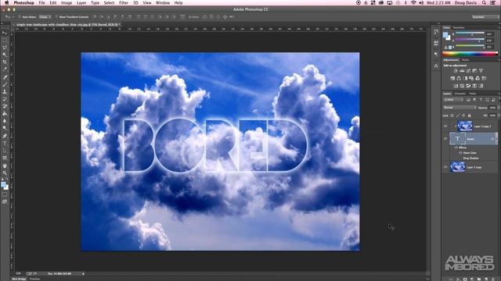
Task: Open the layer blend mode dropdown
Action: pos(460,108)
